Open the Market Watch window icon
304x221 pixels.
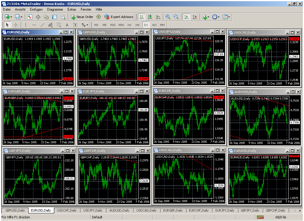[30, 17]
